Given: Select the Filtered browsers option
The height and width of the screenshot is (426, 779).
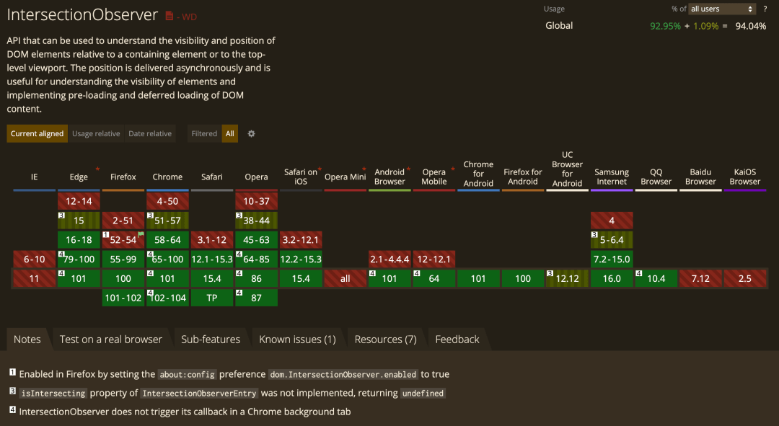Looking at the screenshot, I should click(204, 133).
